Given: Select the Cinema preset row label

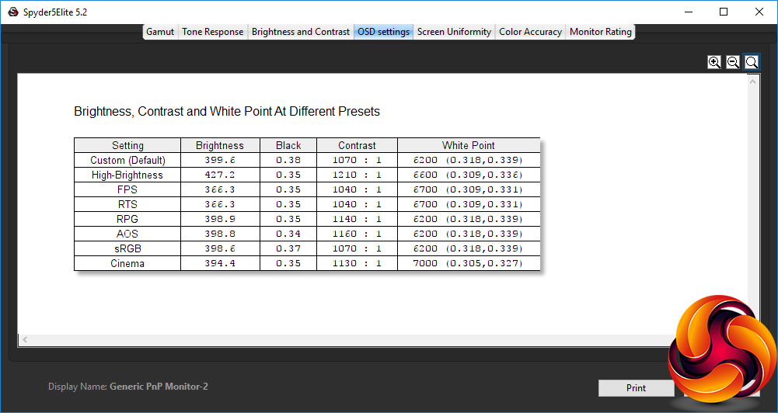Looking at the screenshot, I should pyautogui.click(x=127, y=263).
